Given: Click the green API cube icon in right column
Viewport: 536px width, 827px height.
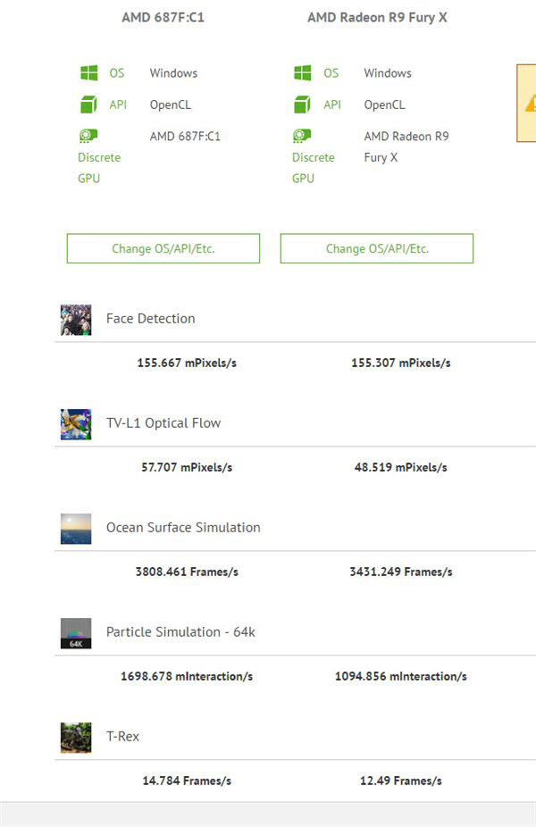Looking at the screenshot, I should tap(302, 104).
